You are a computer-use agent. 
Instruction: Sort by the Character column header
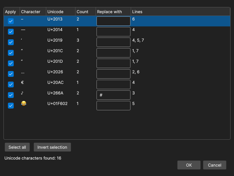(33, 12)
